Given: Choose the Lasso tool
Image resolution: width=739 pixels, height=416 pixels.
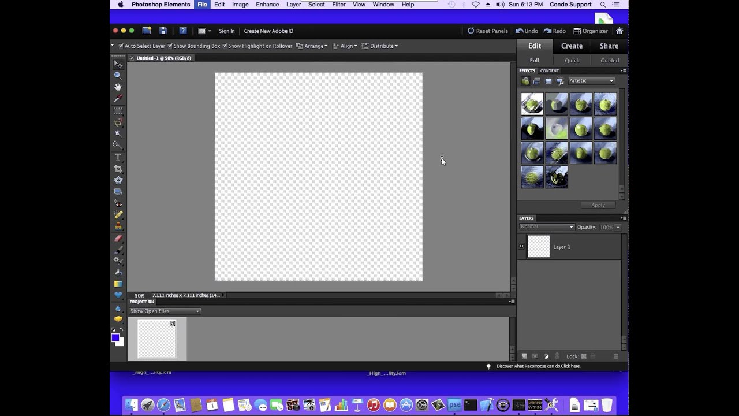Looking at the screenshot, I should coord(118,122).
